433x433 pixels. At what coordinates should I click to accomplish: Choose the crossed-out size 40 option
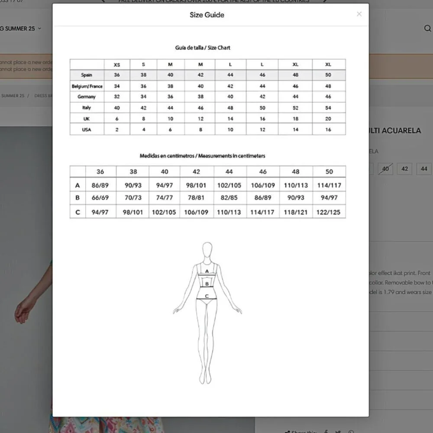click(385, 169)
